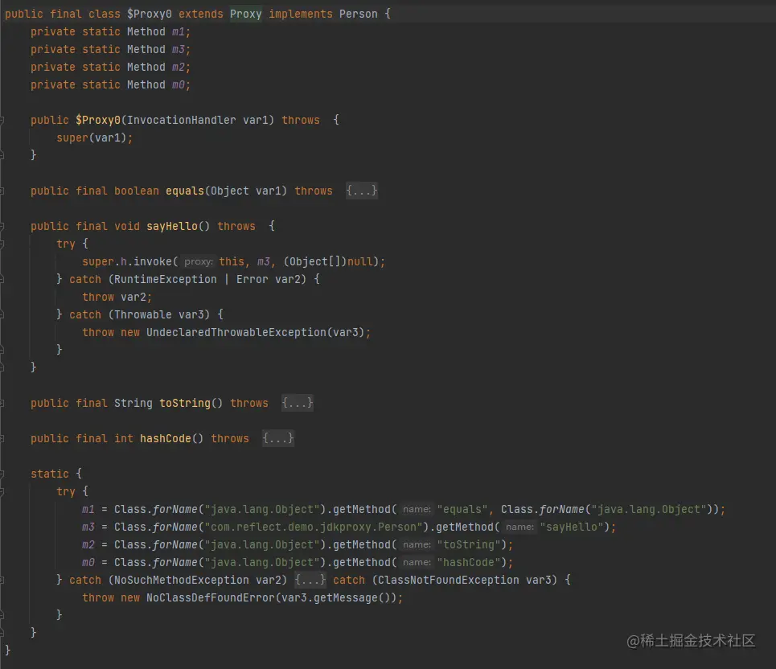Image resolution: width=776 pixels, height=669 pixels.
Task: Click the Person interface in the class declaration
Action: [x=359, y=14]
